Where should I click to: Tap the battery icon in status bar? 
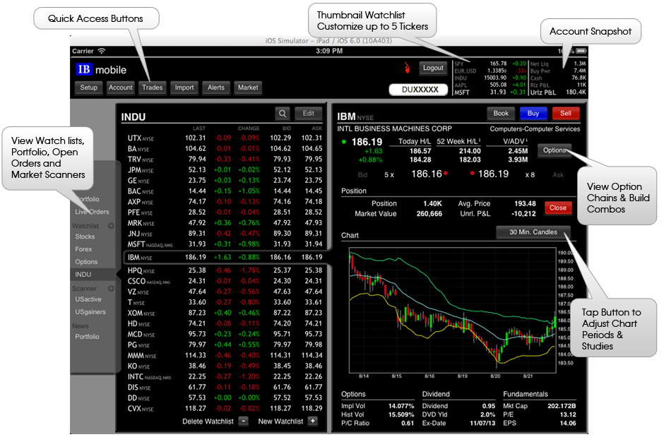click(581, 52)
